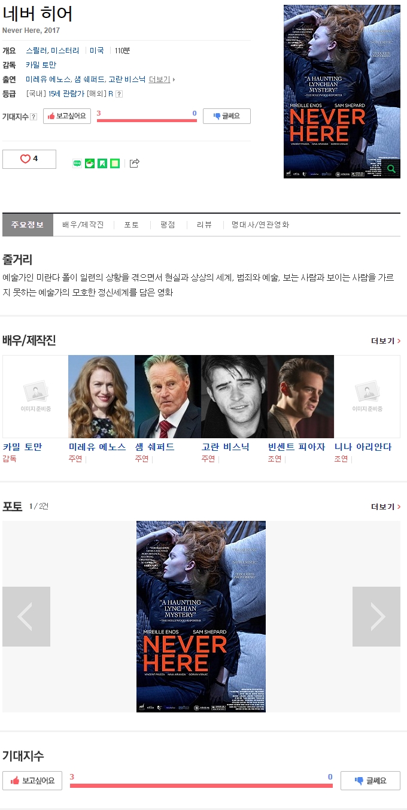This screenshot has width=407, height=810.
Task: Click the 네버 히어 movie title
Action: click(37, 14)
